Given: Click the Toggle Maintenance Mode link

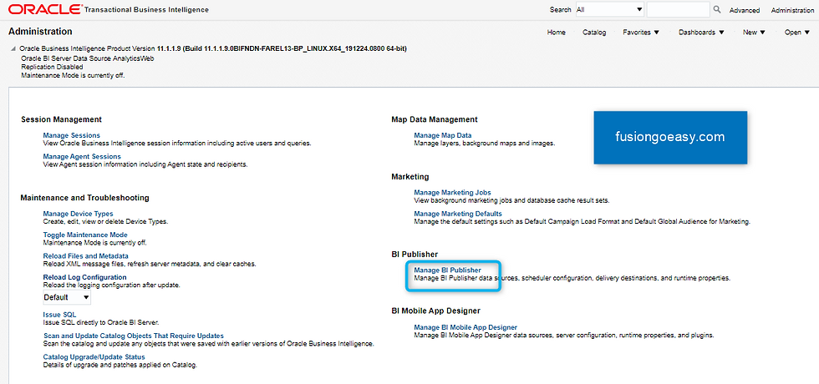Looking at the screenshot, I should pos(85,235).
